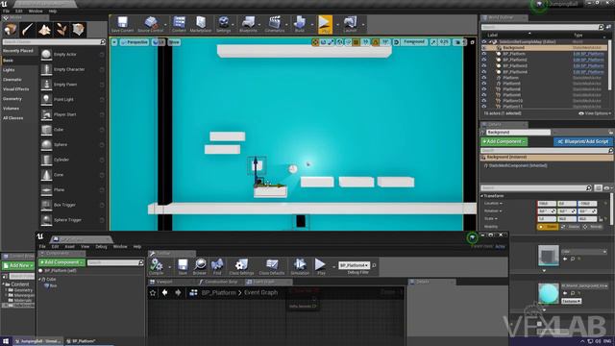Screen dimensions: 615x346
Task: Open the static mesh Cube combo box
Action: click(584, 252)
